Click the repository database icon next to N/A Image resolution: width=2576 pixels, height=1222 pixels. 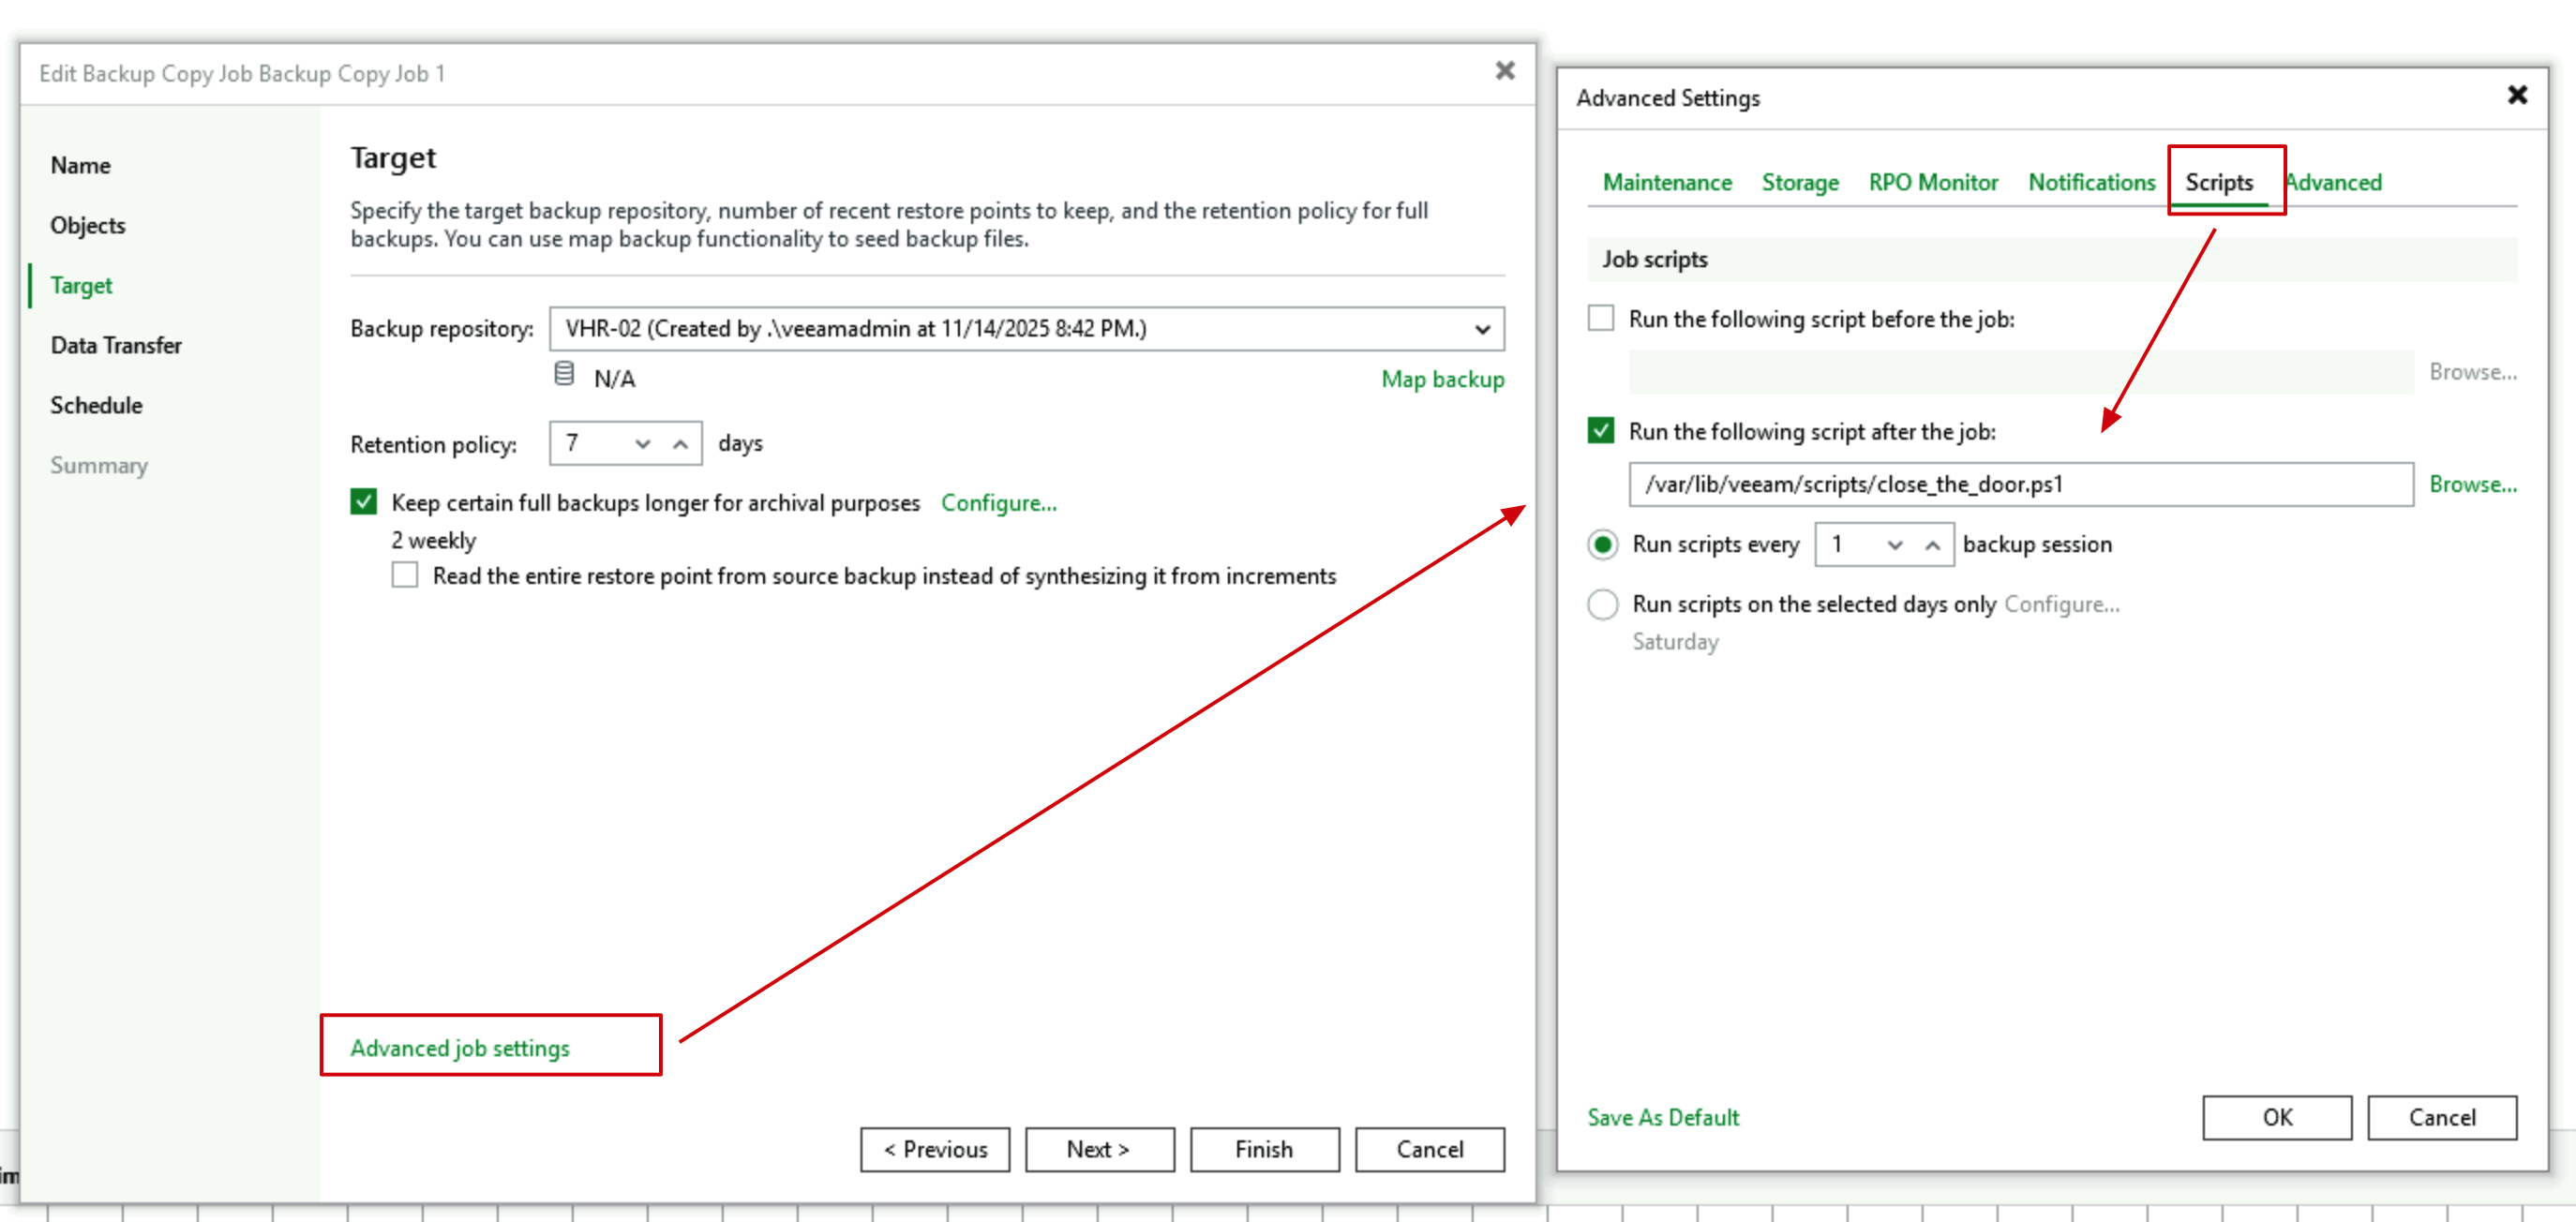point(564,375)
